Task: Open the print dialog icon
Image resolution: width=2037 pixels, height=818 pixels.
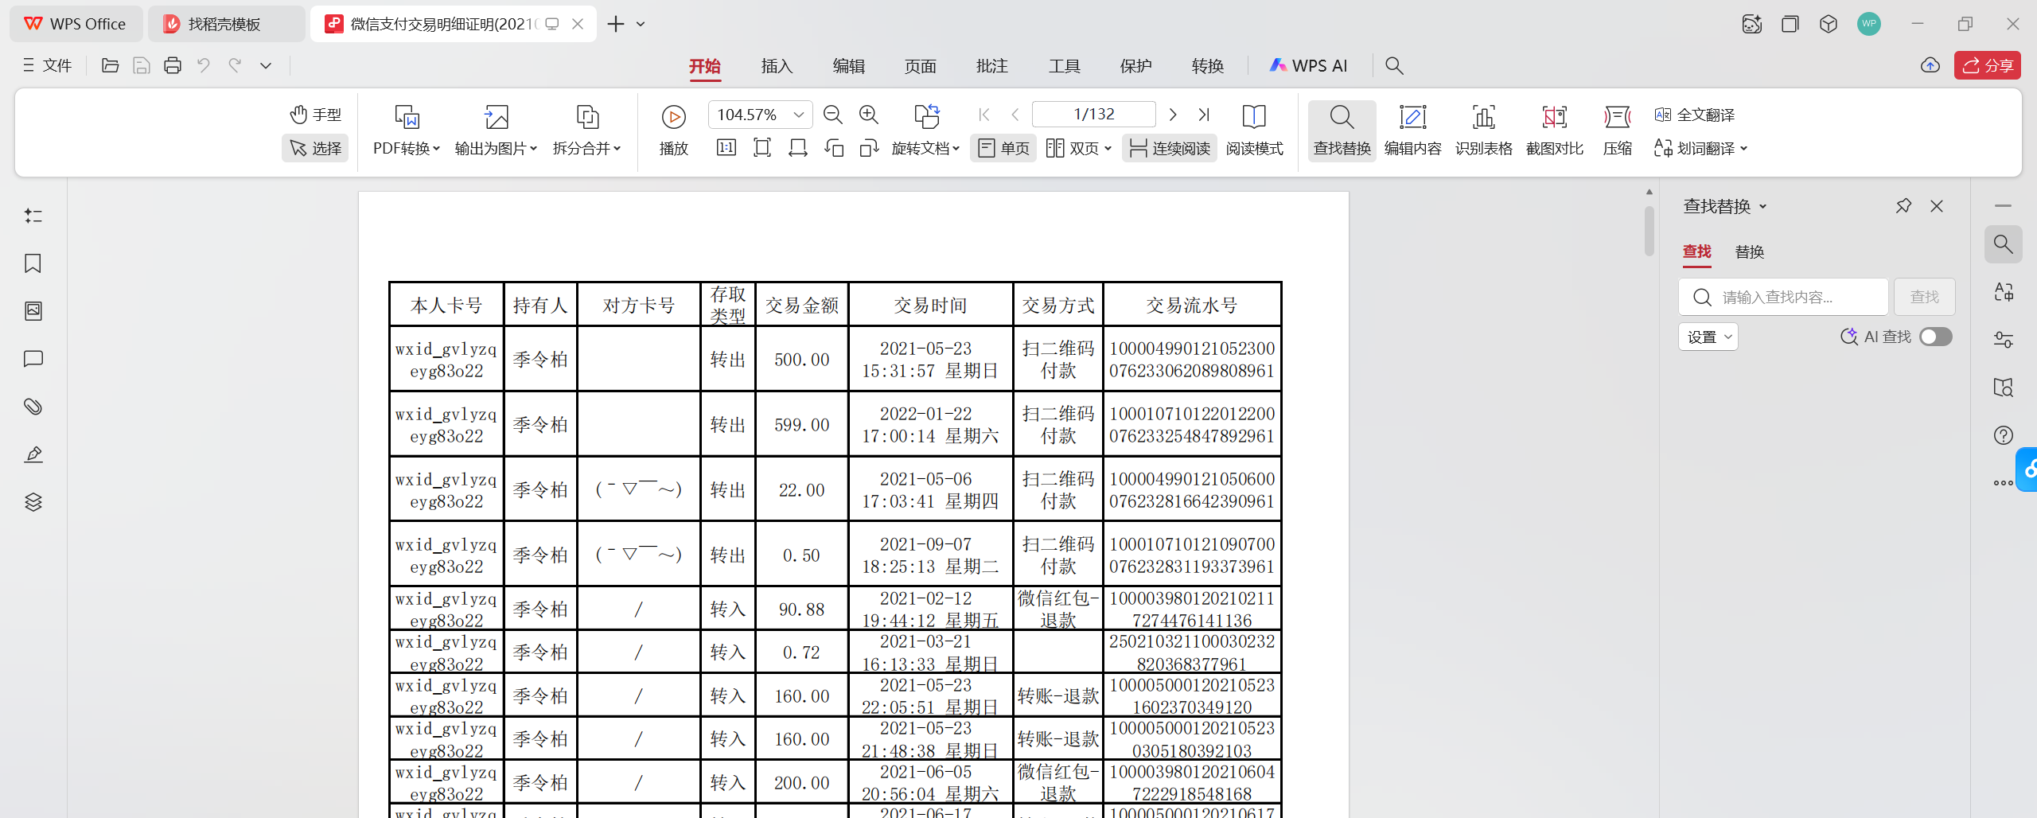Action: pos(173,65)
